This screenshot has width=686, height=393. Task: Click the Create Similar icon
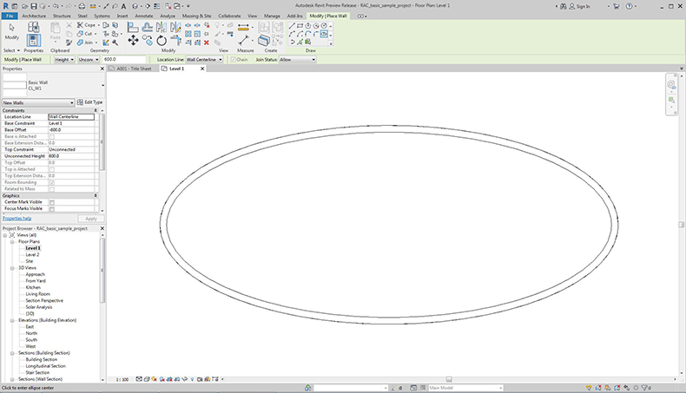pyautogui.click(x=263, y=41)
